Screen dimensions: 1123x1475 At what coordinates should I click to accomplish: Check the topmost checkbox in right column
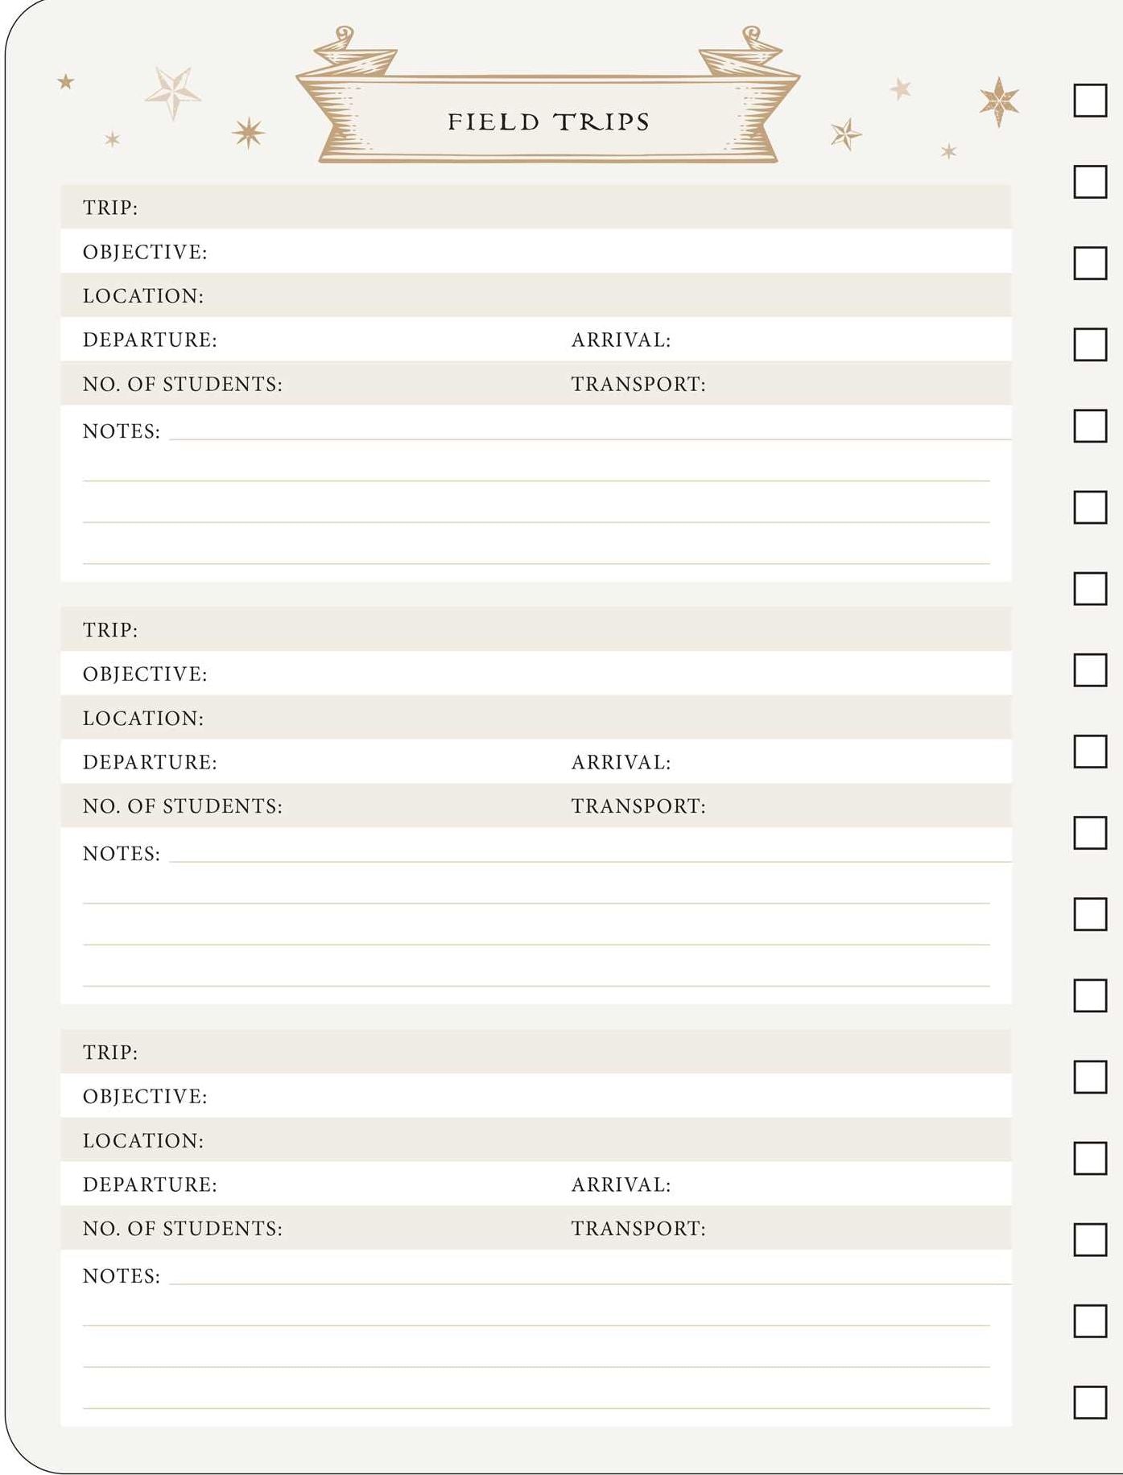point(1090,101)
